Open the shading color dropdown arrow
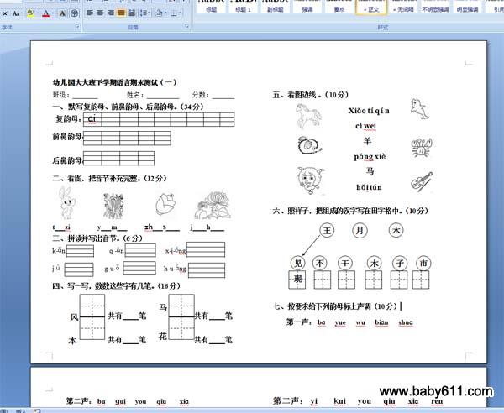The image size is (504, 413). tap(165, 13)
